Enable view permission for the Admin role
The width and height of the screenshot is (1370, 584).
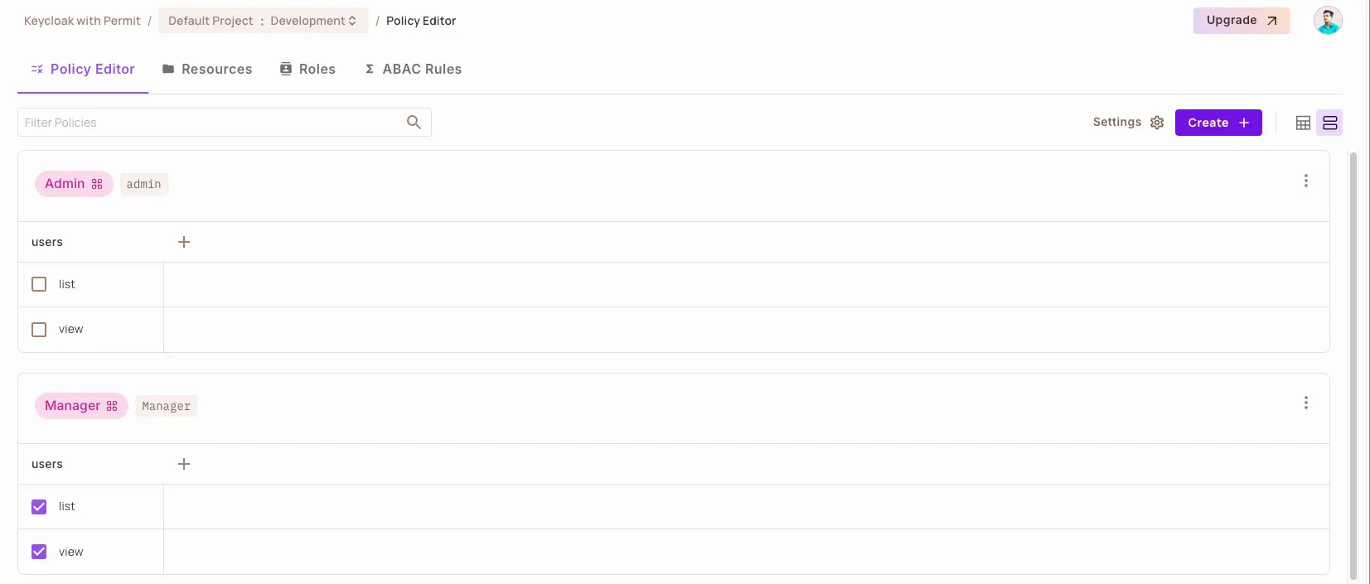click(39, 330)
